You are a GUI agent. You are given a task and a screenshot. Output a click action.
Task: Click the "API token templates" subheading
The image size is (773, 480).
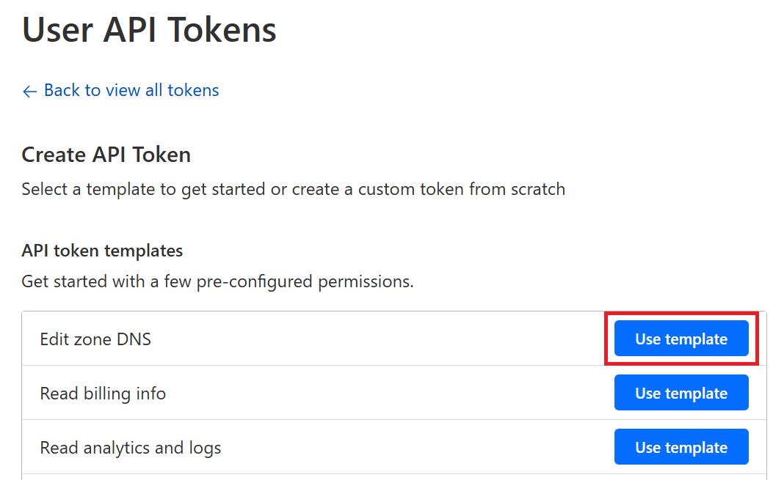pyautogui.click(x=102, y=251)
